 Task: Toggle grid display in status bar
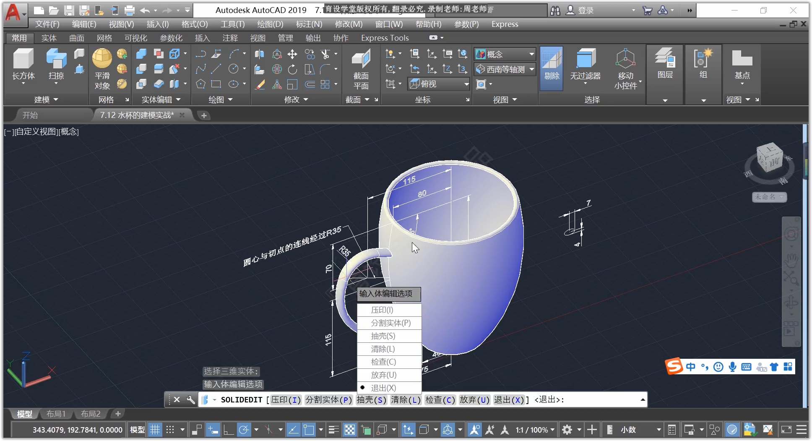coord(155,430)
